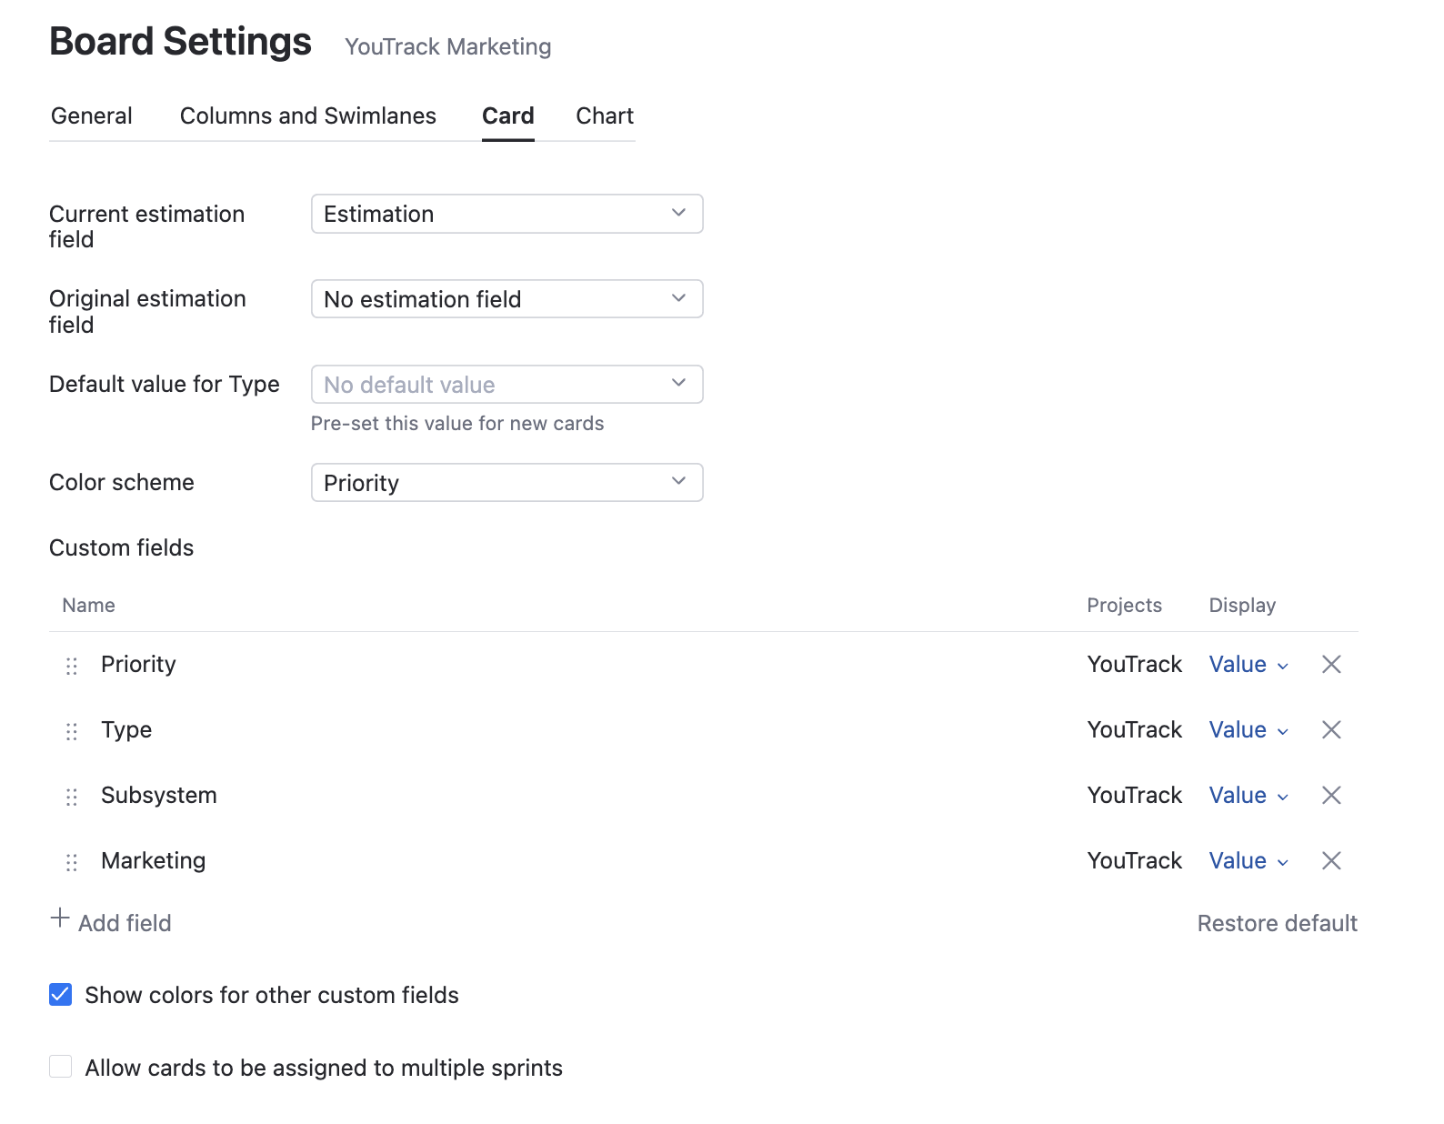Click the Add field button

tap(111, 922)
